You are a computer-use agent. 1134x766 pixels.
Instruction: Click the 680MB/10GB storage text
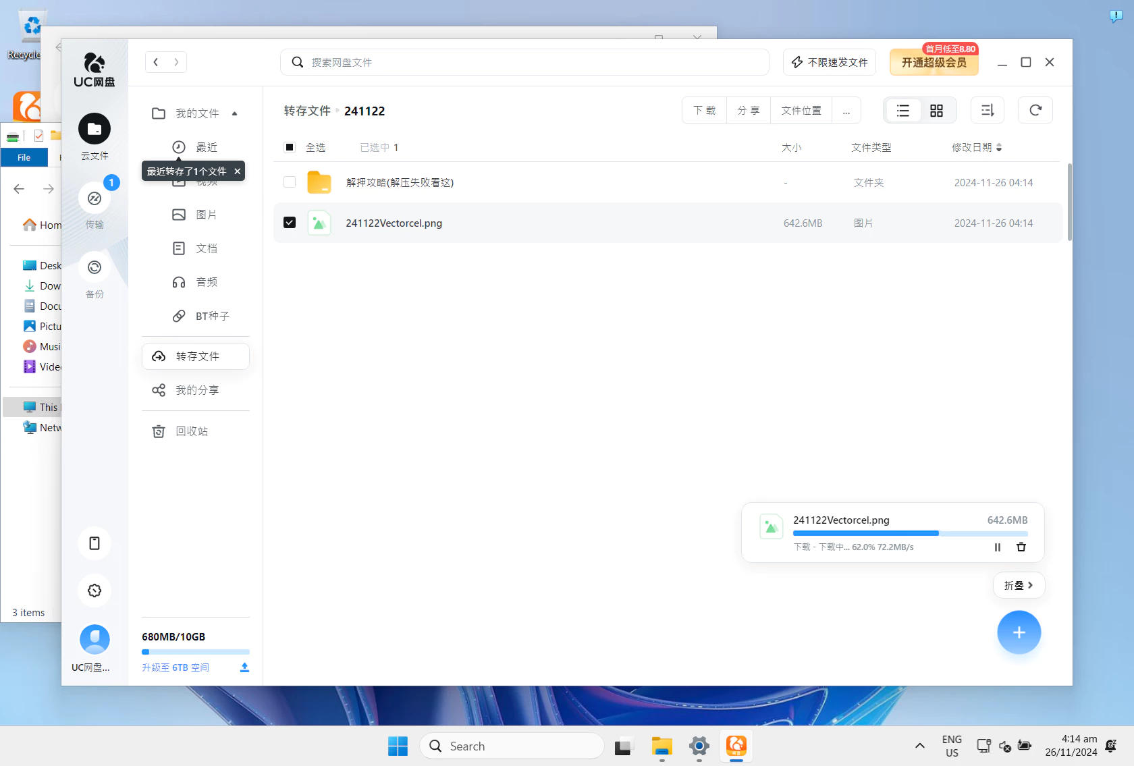[x=173, y=636]
